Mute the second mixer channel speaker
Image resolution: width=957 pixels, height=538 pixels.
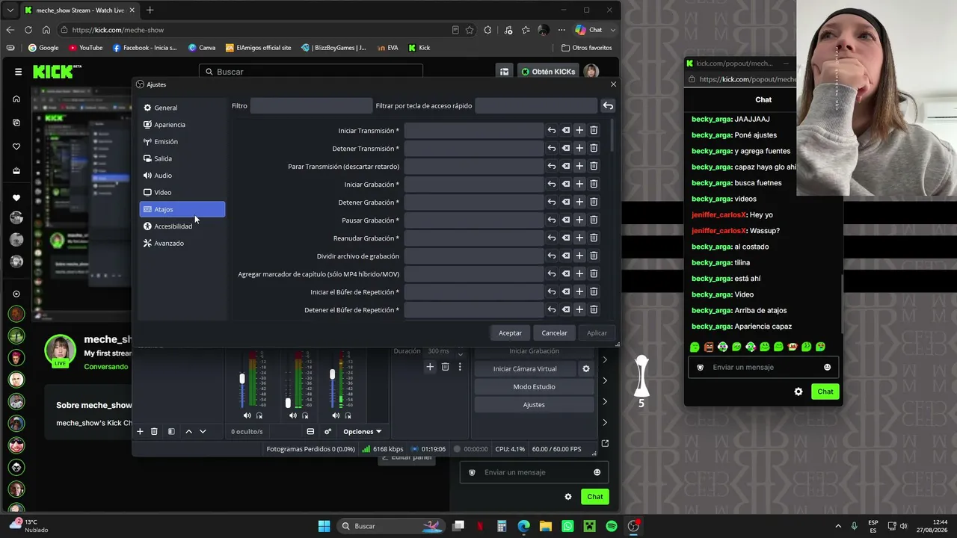point(292,415)
